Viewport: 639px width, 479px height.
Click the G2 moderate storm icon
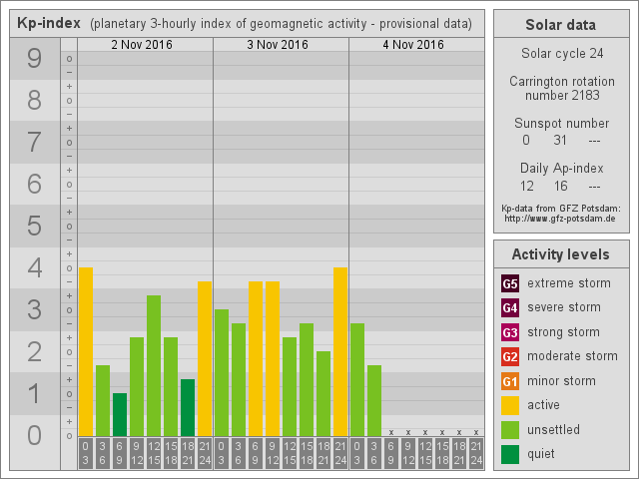pos(510,356)
